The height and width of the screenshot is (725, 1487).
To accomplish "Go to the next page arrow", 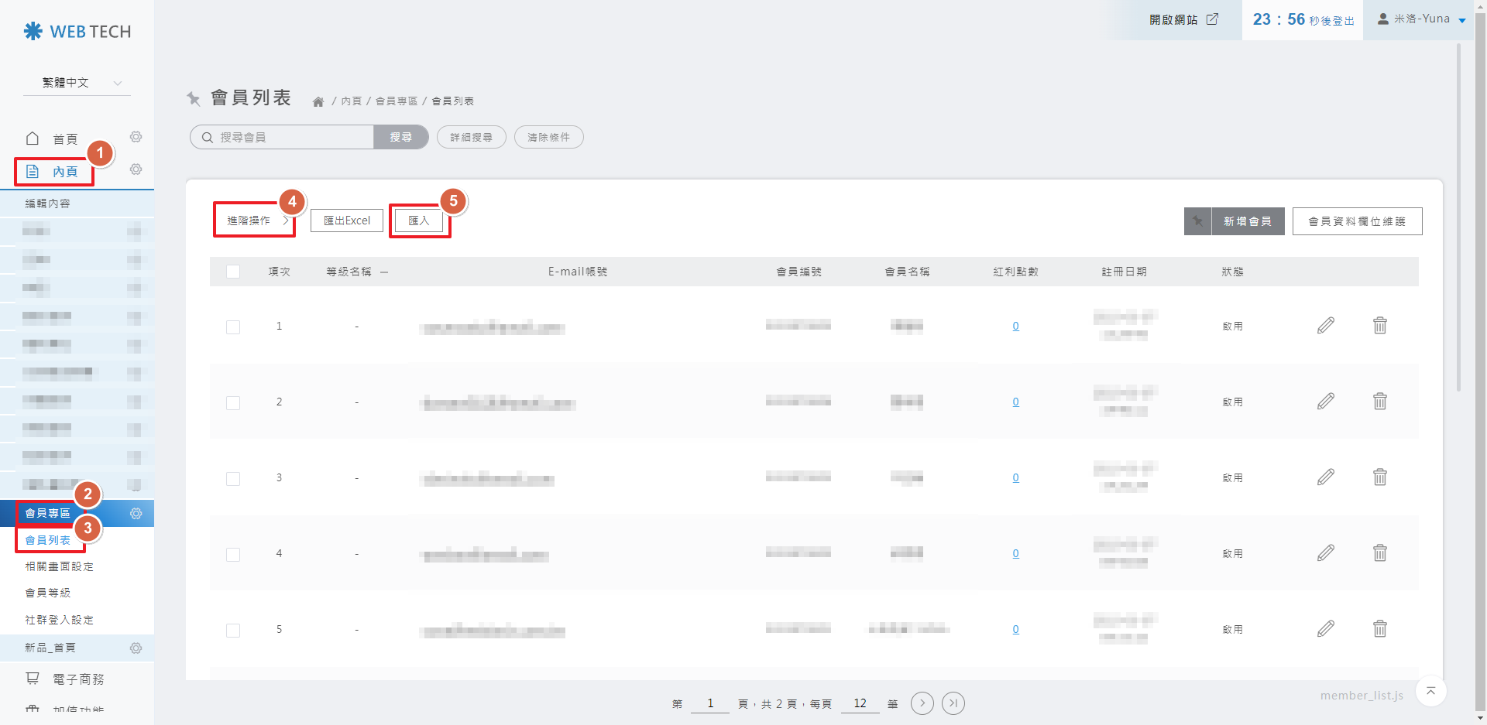I will tap(922, 703).
